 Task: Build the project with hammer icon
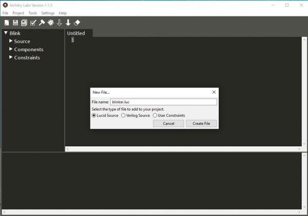tap(42, 23)
